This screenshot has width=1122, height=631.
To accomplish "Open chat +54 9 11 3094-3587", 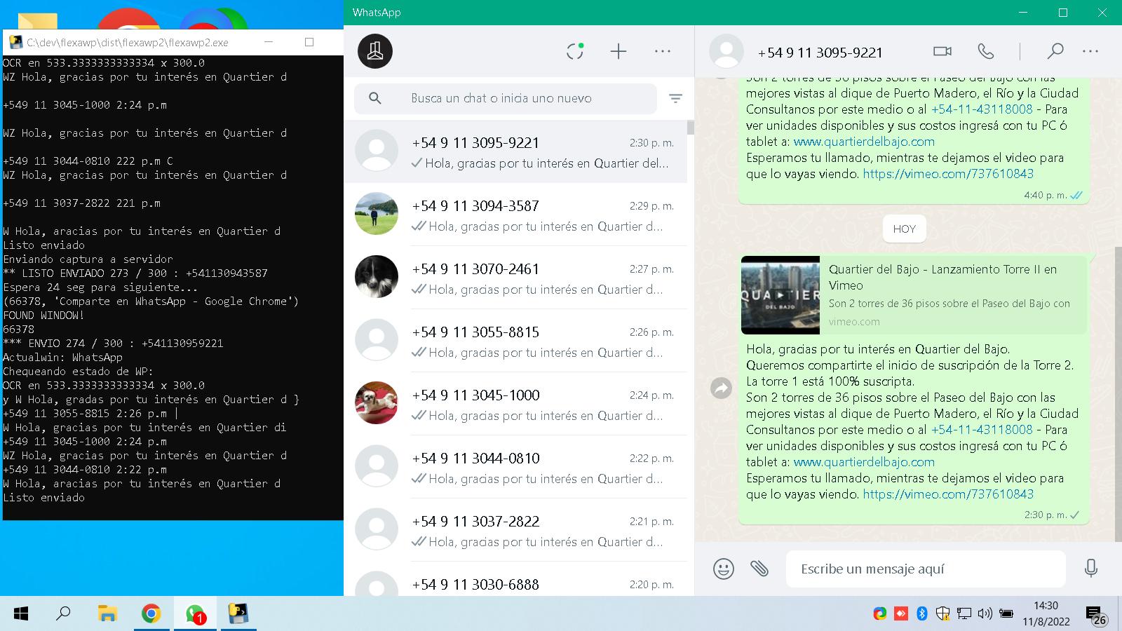I will coord(515,215).
